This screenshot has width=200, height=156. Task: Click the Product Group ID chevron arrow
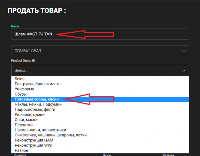tap(184, 71)
